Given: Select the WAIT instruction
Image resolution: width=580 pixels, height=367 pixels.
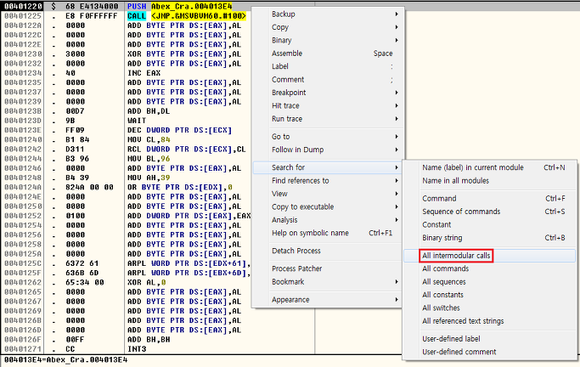Looking at the screenshot, I should 137,121.
